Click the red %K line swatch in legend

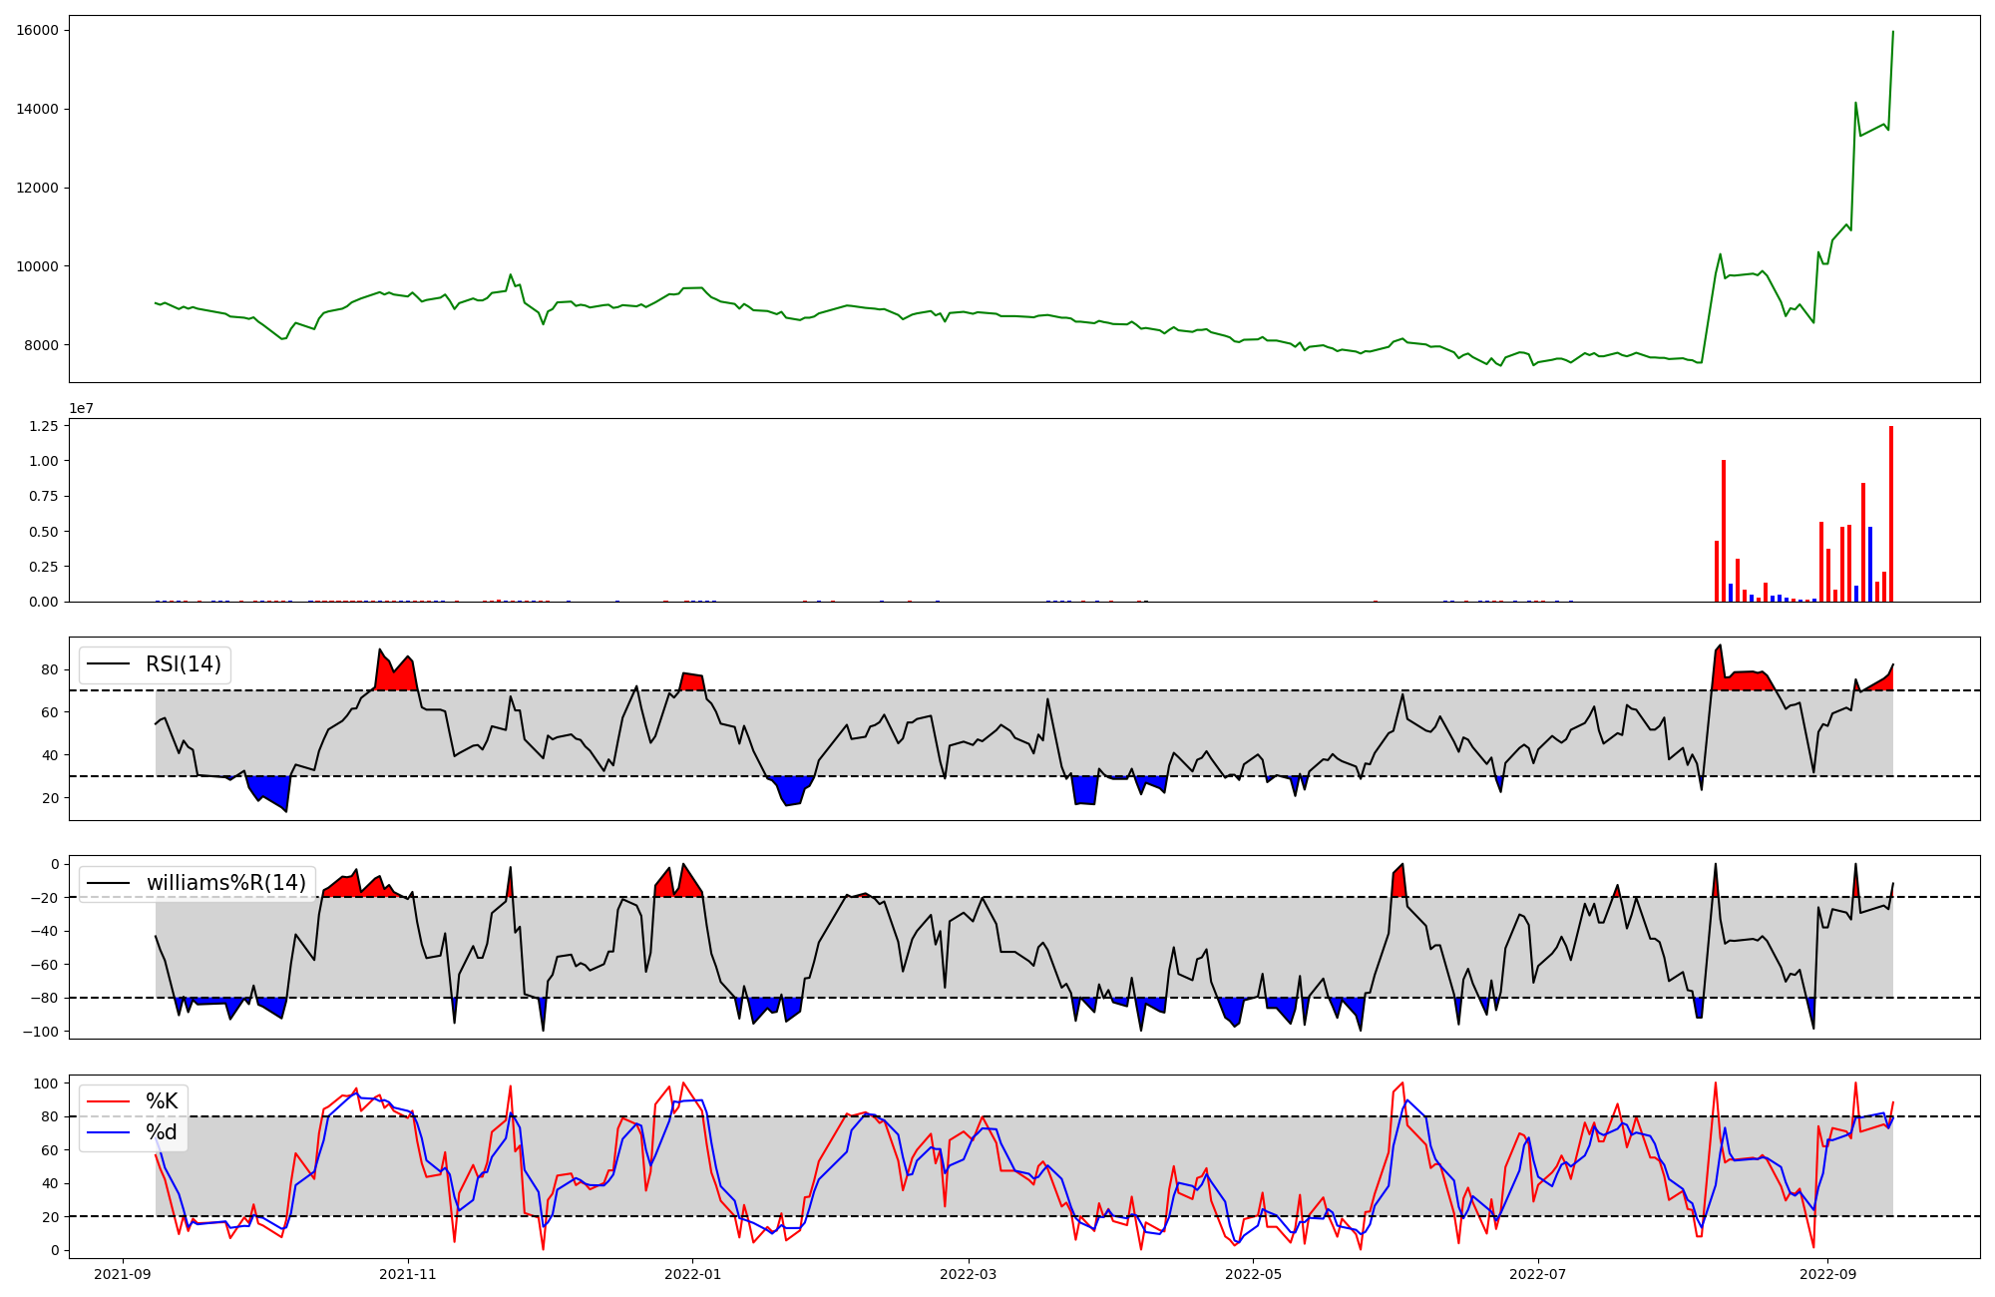point(109,1101)
